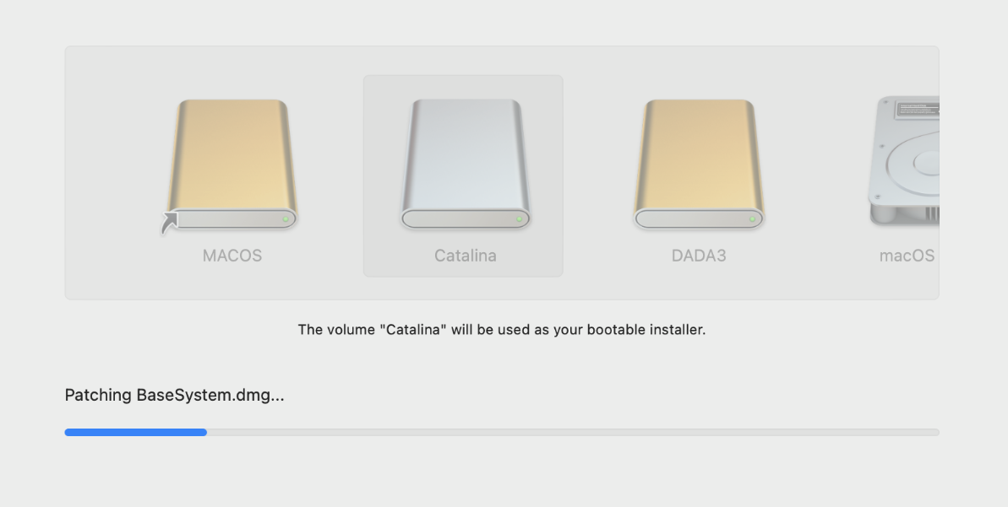The height and width of the screenshot is (507, 1008).
Task: Click the green indicator on DADA3 drive
Action: [752, 219]
